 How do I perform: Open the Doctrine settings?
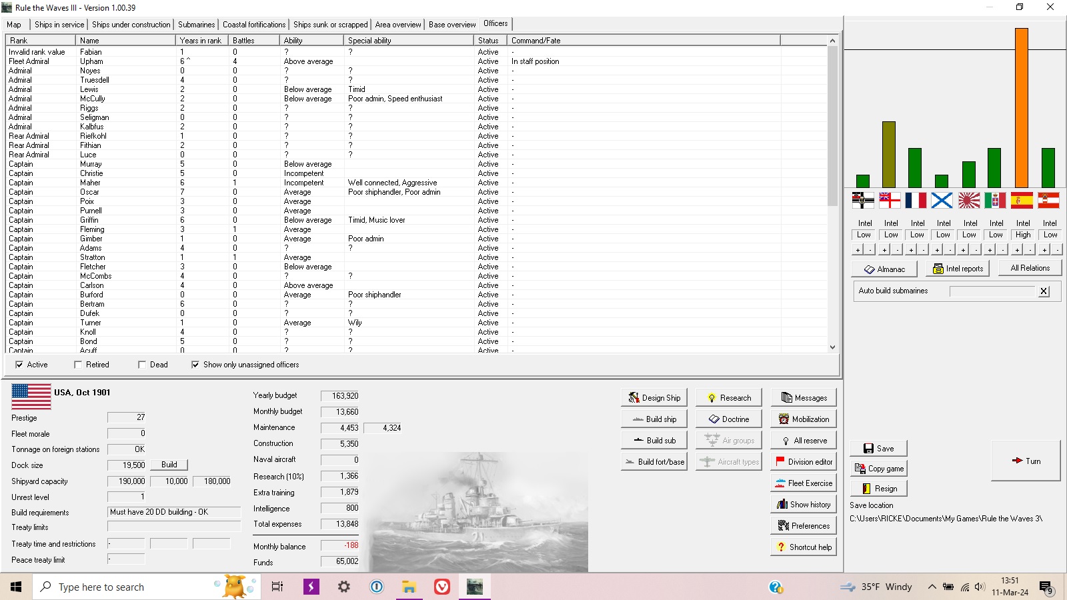click(x=729, y=419)
